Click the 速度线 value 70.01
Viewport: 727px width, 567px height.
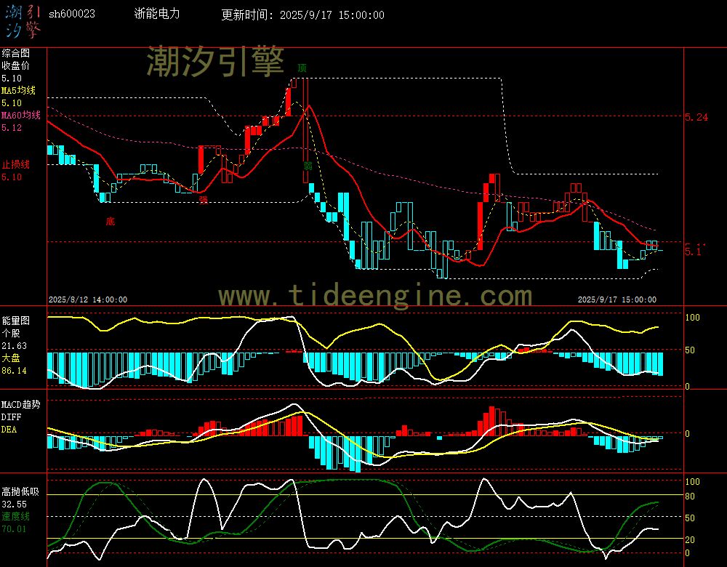[14, 529]
